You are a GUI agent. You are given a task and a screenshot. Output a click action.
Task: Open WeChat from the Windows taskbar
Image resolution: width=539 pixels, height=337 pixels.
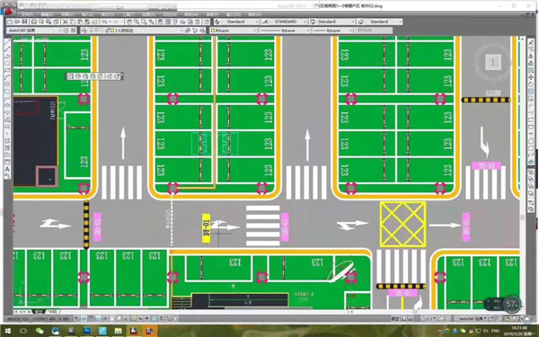click(x=40, y=331)
